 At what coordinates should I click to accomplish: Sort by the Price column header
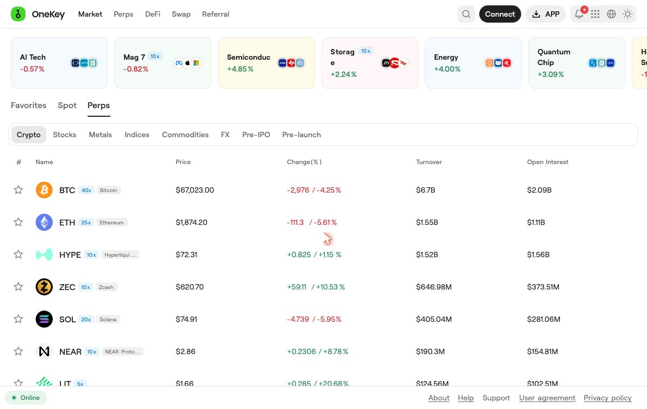tap(183, 162)
